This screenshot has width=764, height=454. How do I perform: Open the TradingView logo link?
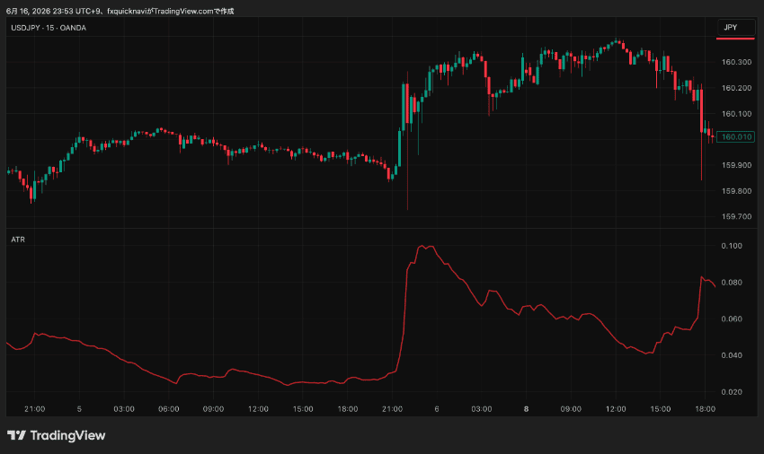point(56,435)
